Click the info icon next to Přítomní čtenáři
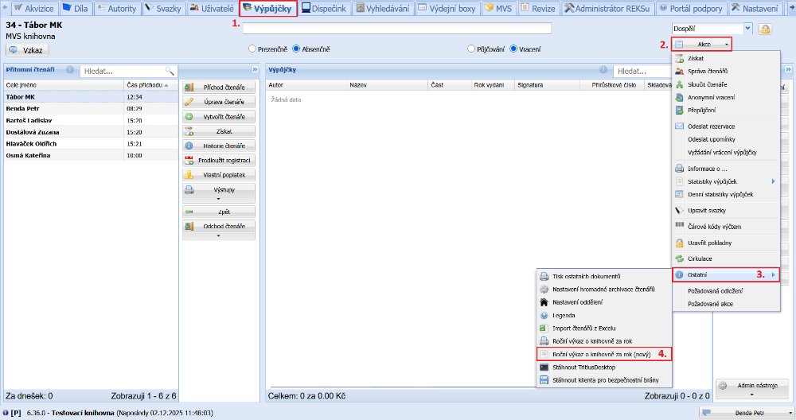796x420 pixels. (71, 70)
